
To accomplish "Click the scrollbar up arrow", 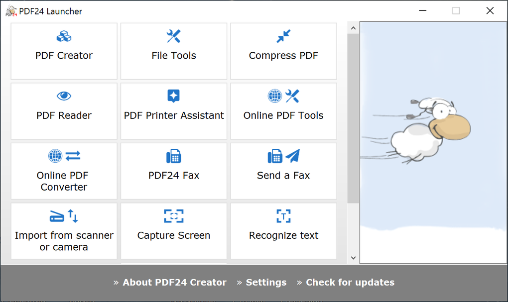I will coord(353,28).
